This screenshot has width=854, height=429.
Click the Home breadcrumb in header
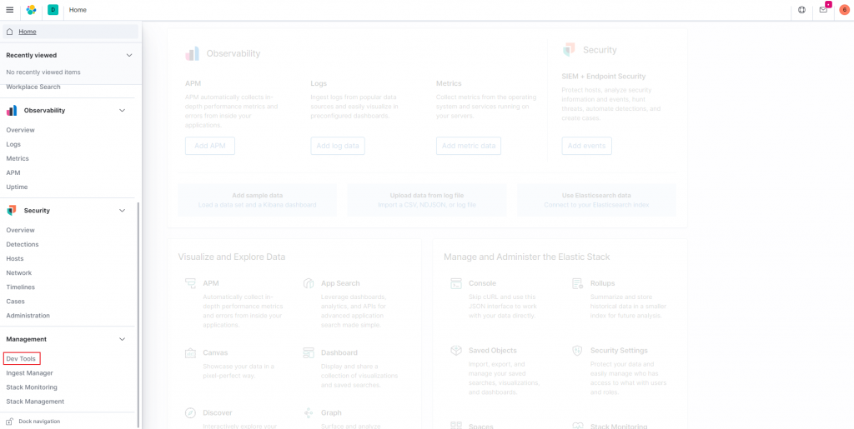78,10
